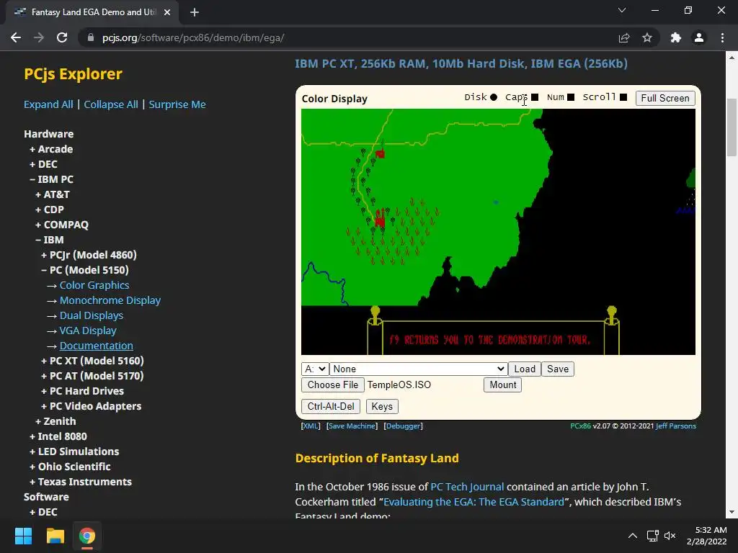Screen dimensions: 738x553
Task: Open the A: drive dropdown
Action: coord(315,369)
